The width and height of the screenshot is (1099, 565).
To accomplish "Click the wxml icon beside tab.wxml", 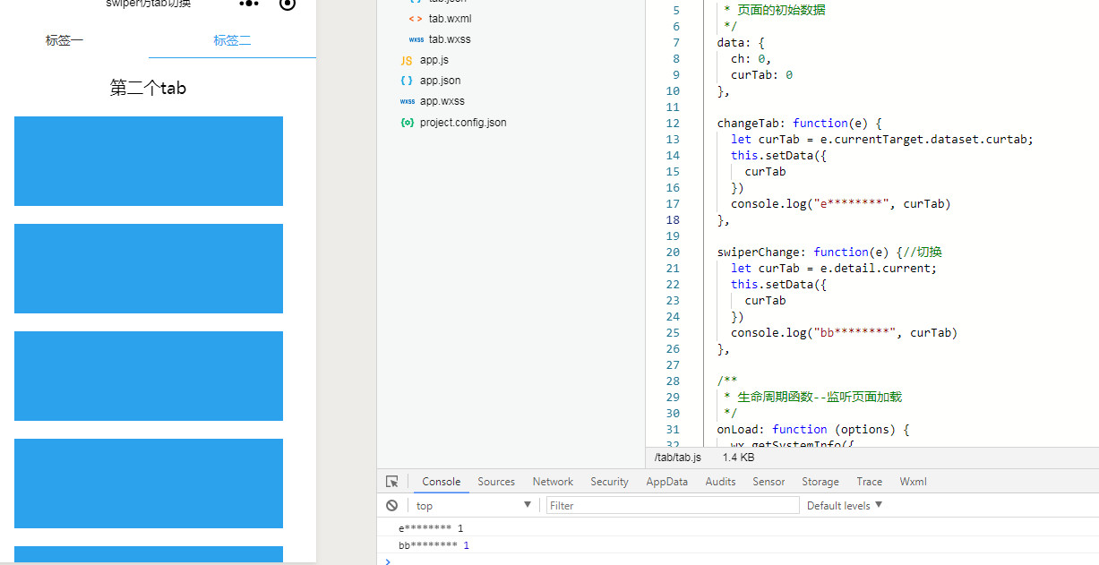I will point(416,18).
